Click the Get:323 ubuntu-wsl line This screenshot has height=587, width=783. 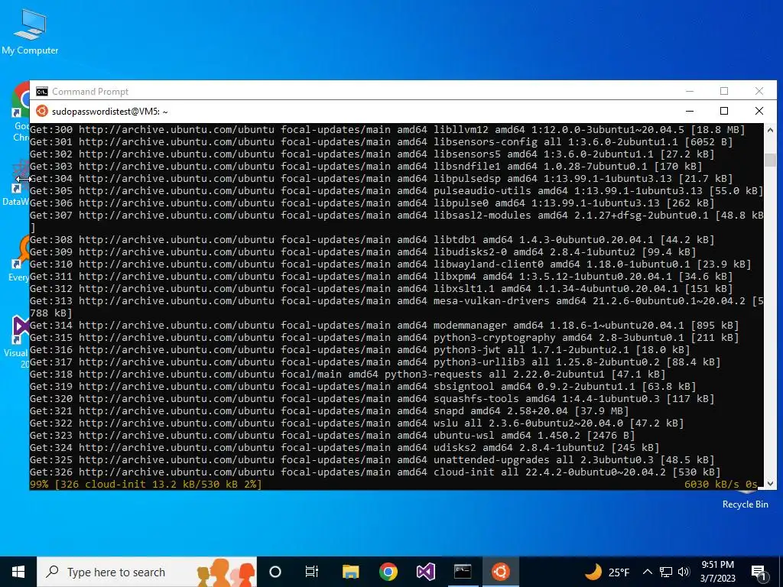pyautogui.click(x=332, y=435)
